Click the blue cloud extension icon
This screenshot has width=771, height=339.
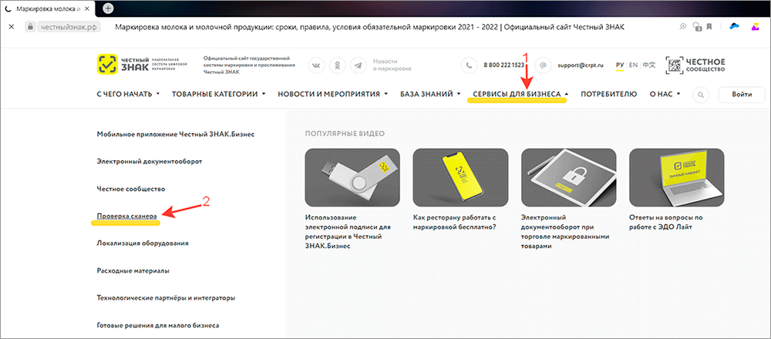click(x=734, y=26)
